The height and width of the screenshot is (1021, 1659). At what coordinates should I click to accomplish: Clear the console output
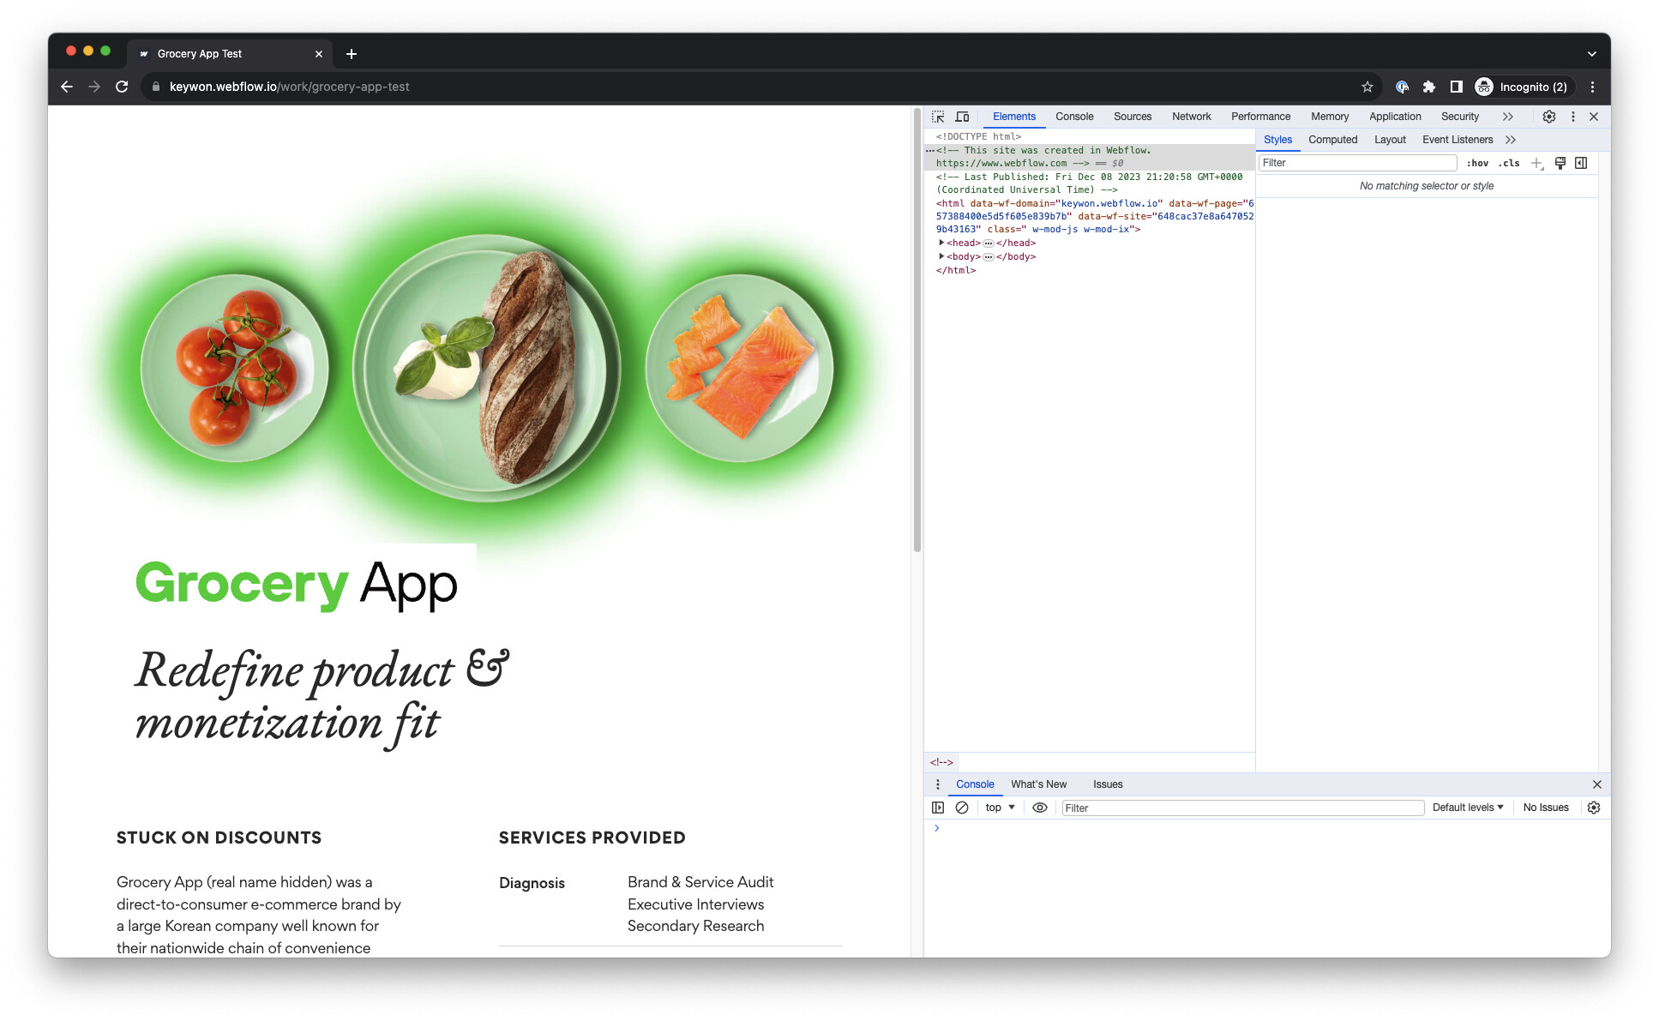(x=962, y=808)
